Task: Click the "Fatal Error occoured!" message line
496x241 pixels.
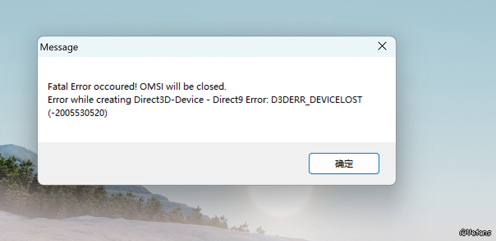Action: tap(93, 87)
